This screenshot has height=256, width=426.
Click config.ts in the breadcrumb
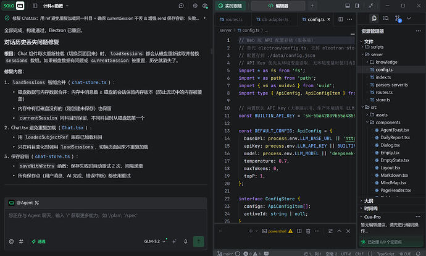[x=248, y=30]
